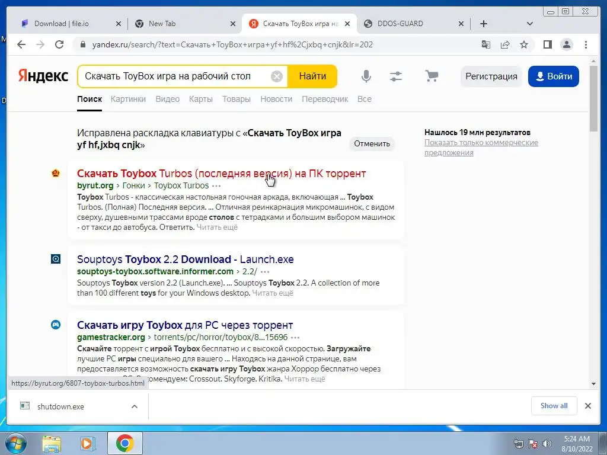This screenshot has height=455, width=607.
Task: Click the Яндекс logo
Action: click(x=43, y=76)
